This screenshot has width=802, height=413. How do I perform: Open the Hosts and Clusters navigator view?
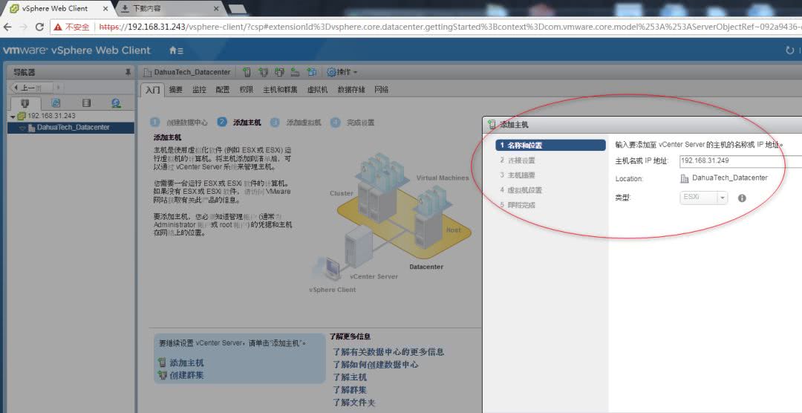click(25, 103)
